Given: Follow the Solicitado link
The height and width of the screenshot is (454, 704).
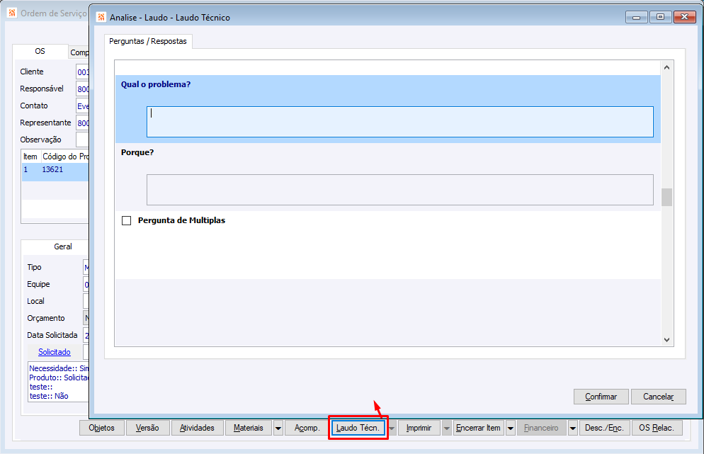Looking at the screenshot, I should point(55,352).
